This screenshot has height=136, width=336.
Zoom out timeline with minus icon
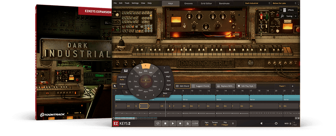(x=296, y=118)
